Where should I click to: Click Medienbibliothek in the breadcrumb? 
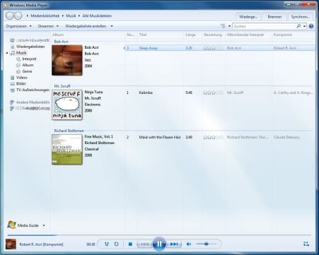click(45, 16)
